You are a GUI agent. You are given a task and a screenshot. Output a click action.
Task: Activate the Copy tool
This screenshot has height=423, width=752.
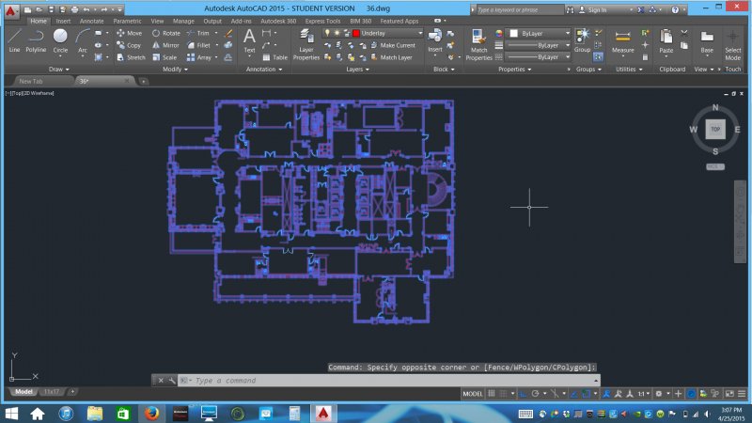(x=129, y=45)
